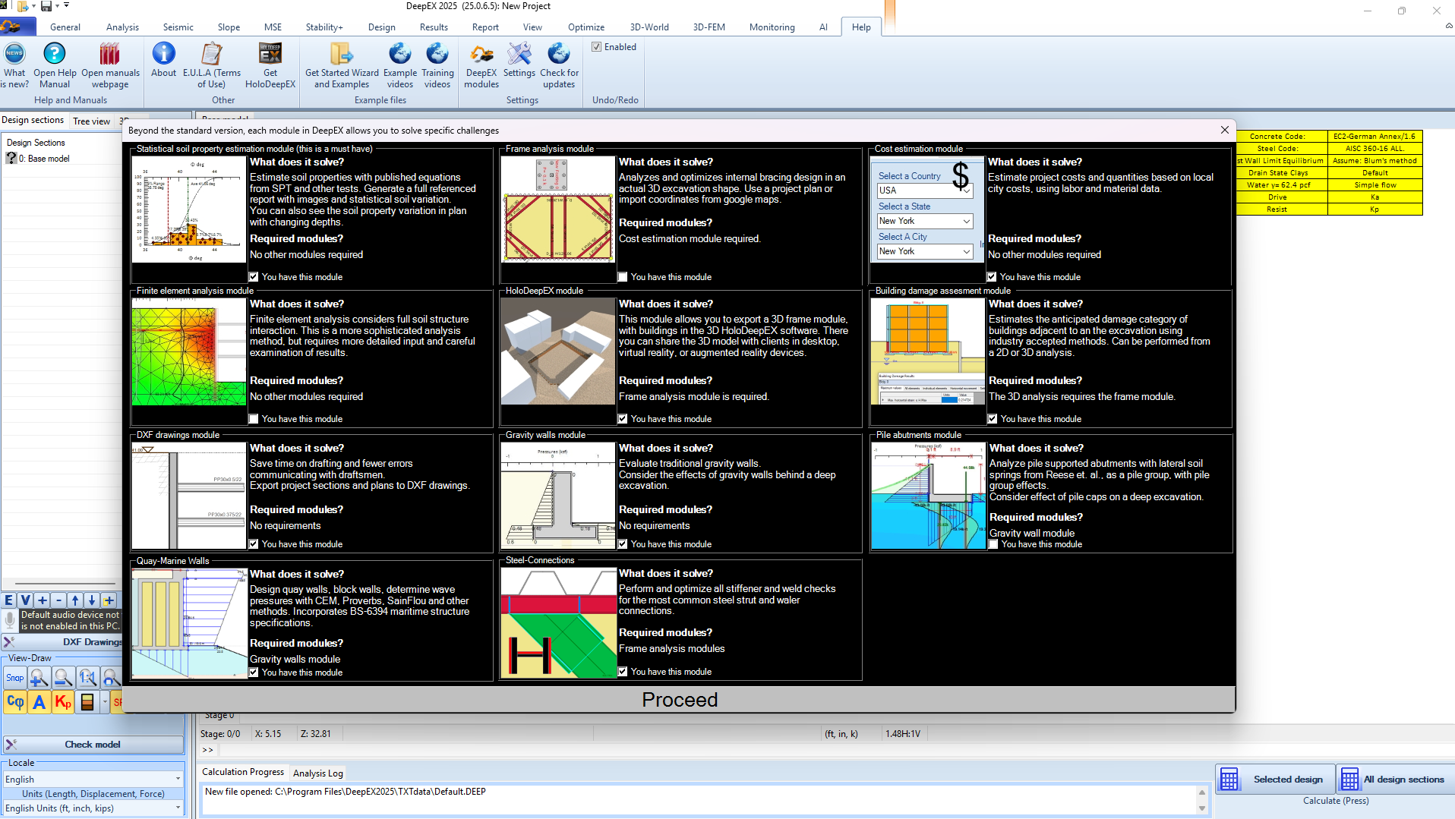Image resolution: width=1455 pixels, height=819 pixels.
Task: Switch to the General ribbon tab
Action: click(65, 27)
